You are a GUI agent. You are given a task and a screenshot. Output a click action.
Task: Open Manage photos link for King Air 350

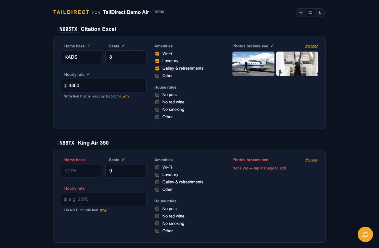(x=312, y=160)
